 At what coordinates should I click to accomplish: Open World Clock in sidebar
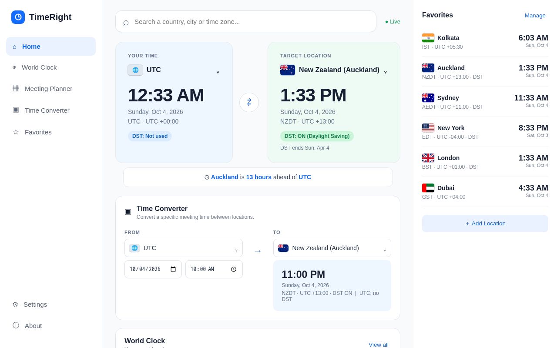click(x=51, y=67)
